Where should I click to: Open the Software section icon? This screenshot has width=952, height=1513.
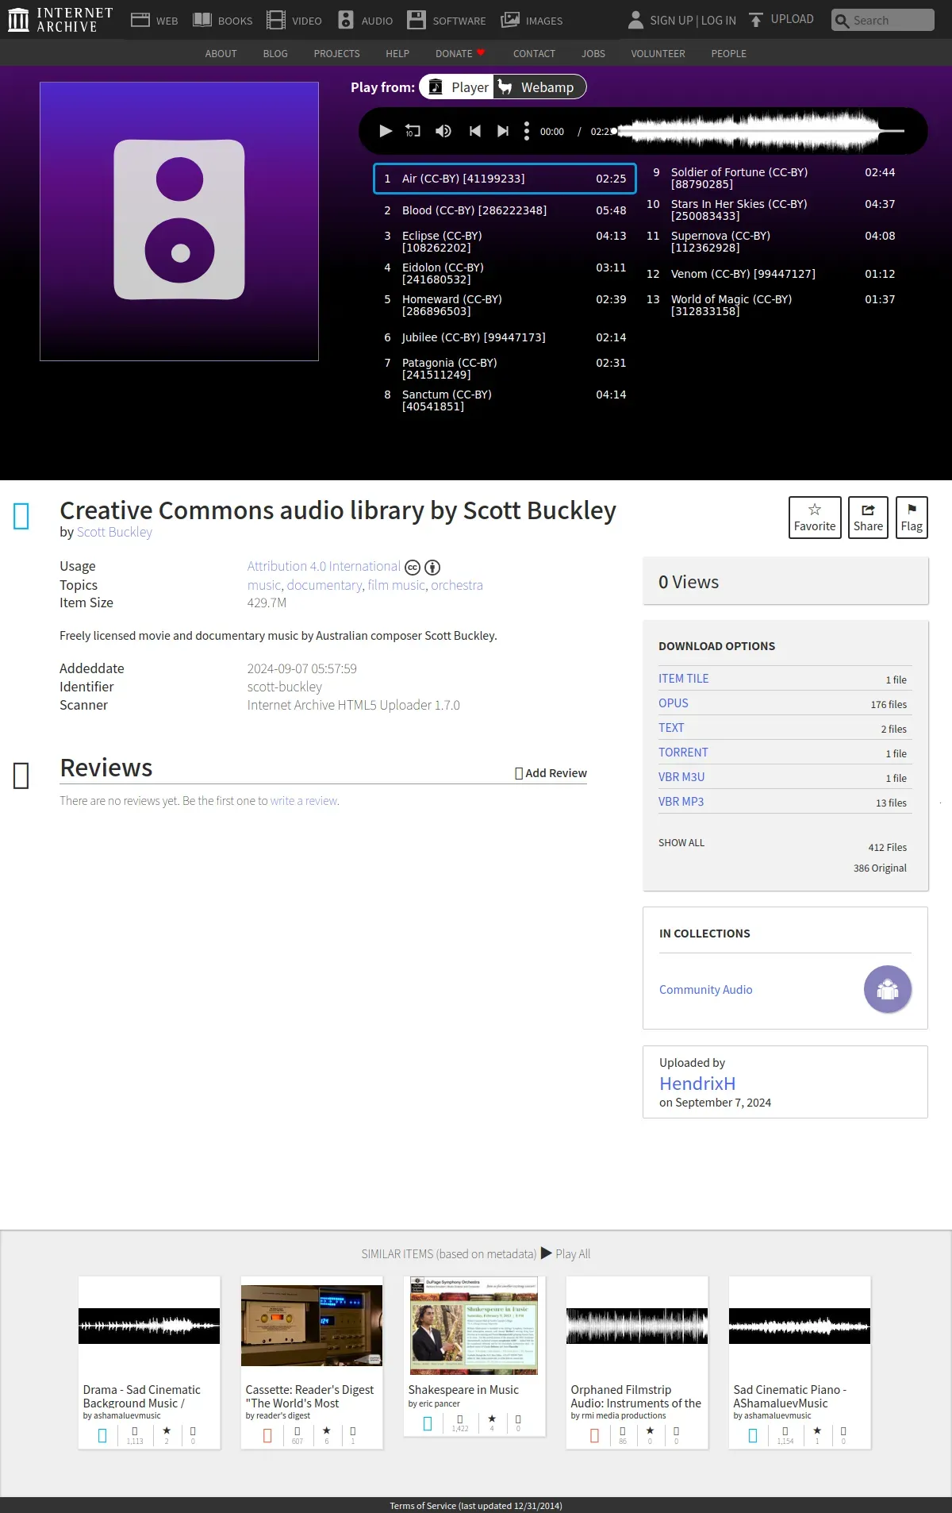[x=416, y=20]
